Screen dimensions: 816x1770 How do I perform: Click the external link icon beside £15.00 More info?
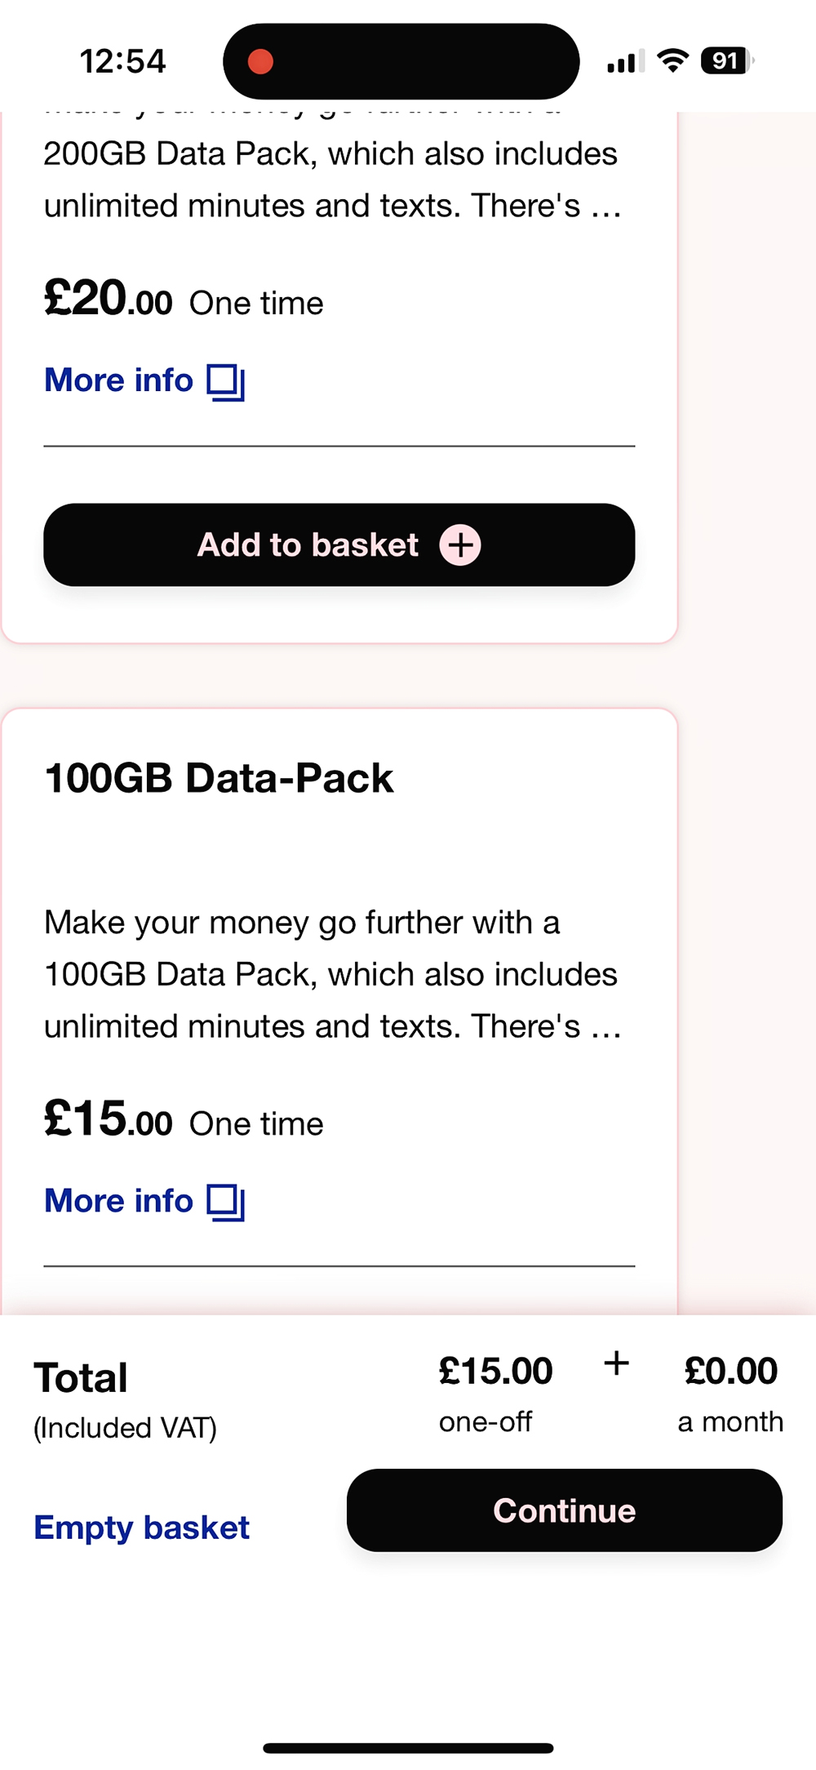(226, 1203)
